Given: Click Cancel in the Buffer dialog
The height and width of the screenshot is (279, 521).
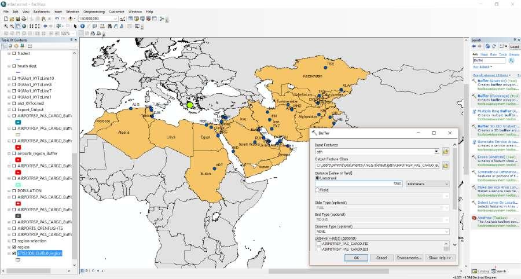Looking at the screenshot, I should point(381,258).
